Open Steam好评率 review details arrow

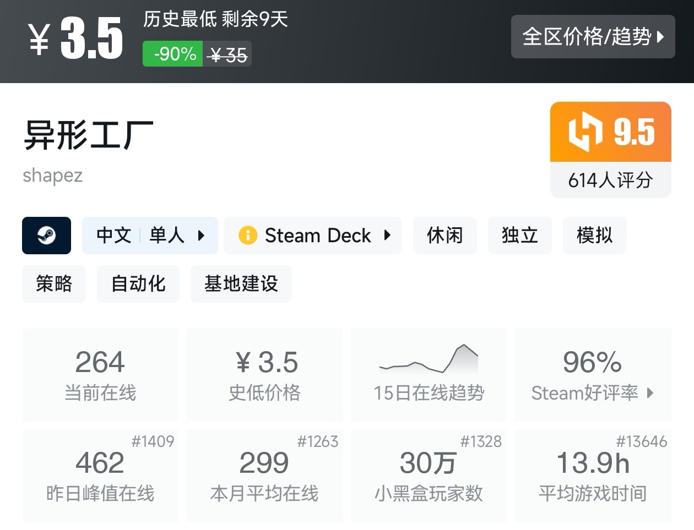point(650,393)
